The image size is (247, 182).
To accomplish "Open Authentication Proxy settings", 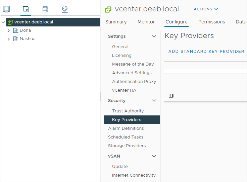I will click(134, 82).
